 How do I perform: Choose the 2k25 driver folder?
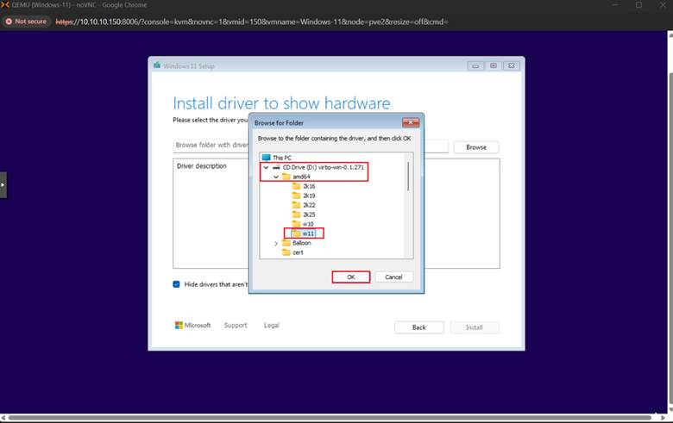pos(308,215)
